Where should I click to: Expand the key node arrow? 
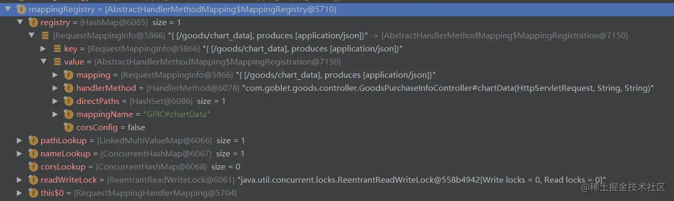click(43, 48)
